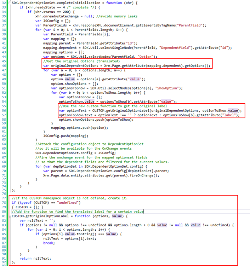
Task: Click 'mapping = {}' declaration
Action: [64, 39]
